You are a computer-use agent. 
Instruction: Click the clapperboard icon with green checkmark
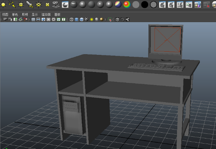coord(189,4)
